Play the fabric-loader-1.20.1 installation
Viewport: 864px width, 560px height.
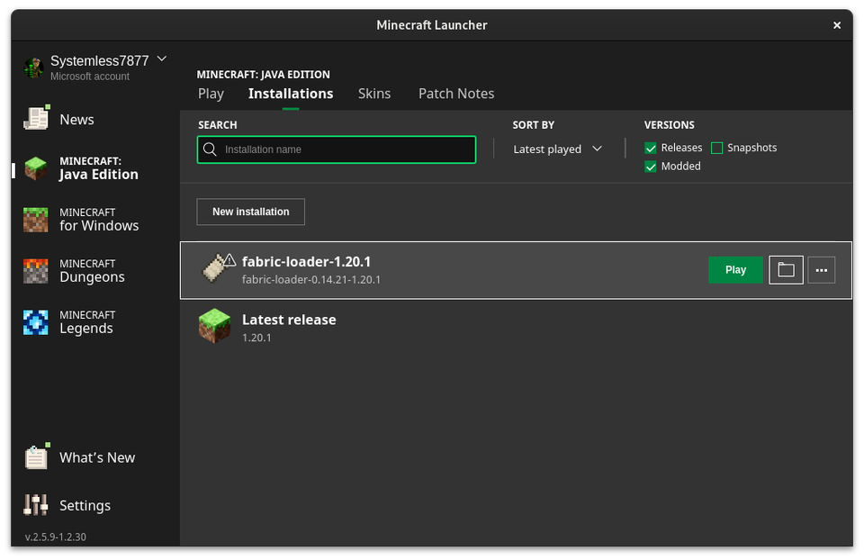(x=735, y=270)
